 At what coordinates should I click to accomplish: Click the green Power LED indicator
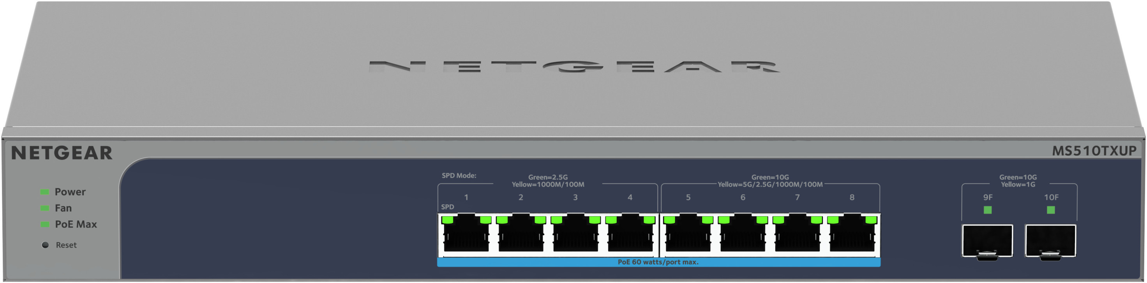point(44,192)
